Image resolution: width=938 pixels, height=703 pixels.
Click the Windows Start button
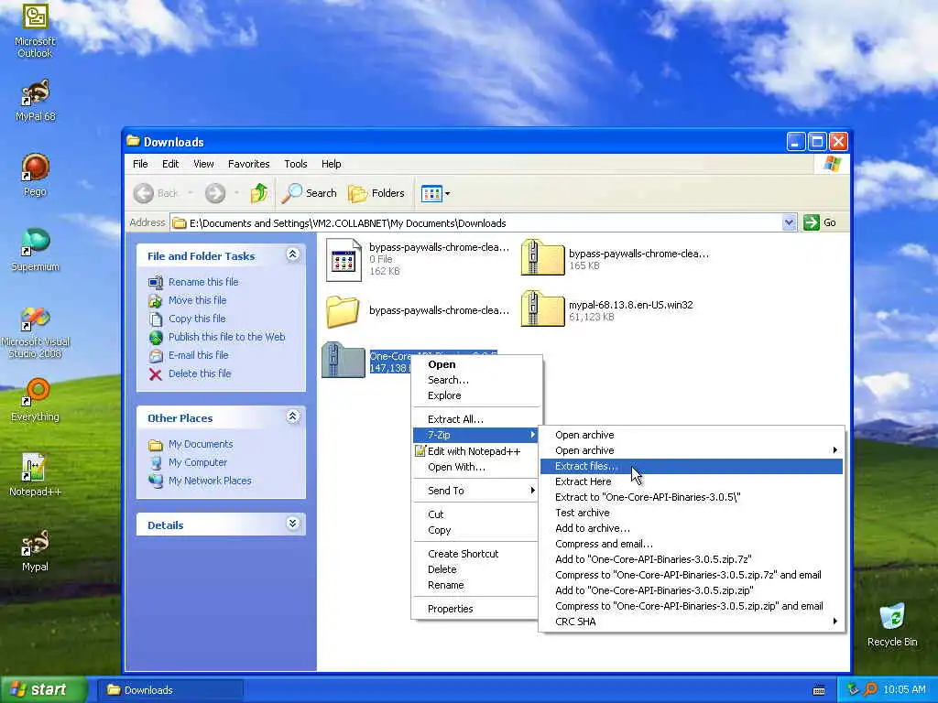(43, 689)
